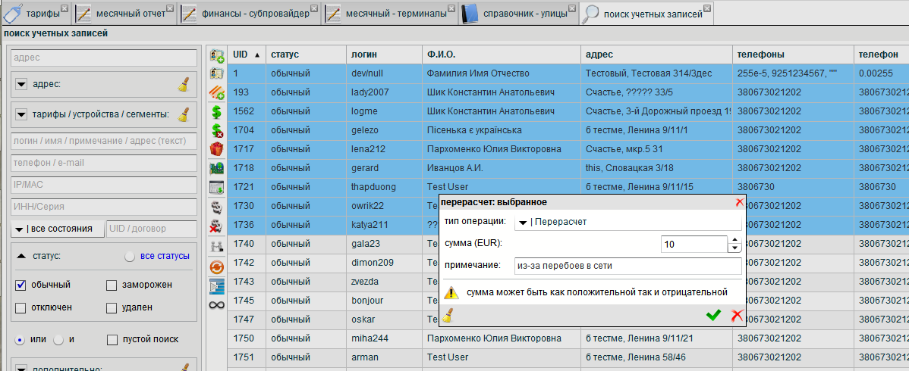Image resolution: width=909 pixels, height=371 pixels.
Task: Check the 'пустой поиск' checkbox
Action: click(112, 339)
